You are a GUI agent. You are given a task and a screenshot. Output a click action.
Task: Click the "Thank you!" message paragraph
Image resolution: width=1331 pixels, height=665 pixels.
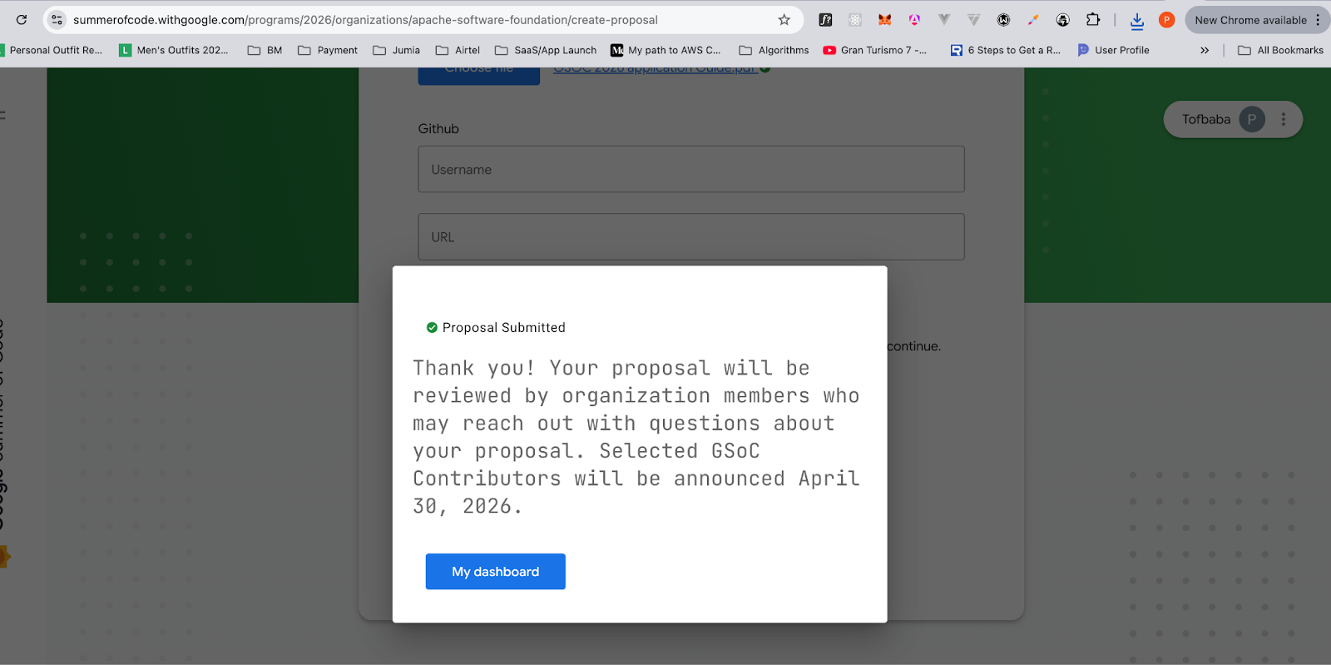point(636,437)
